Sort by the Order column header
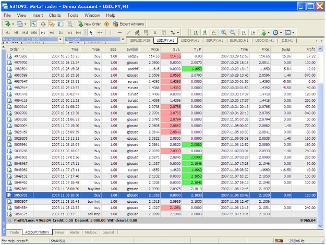 click(x=19, y=49)
